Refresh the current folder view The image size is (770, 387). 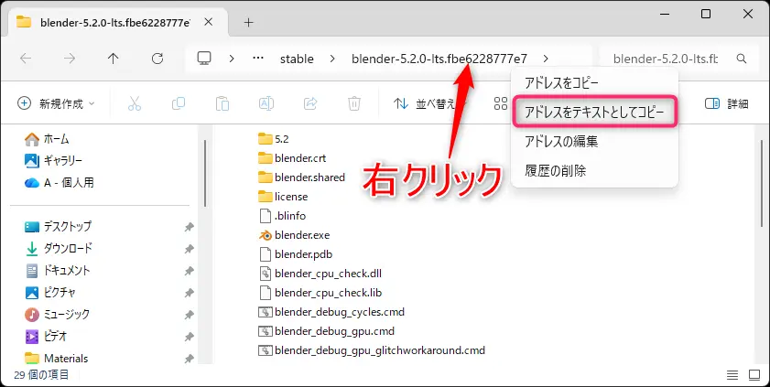(157, 59)
